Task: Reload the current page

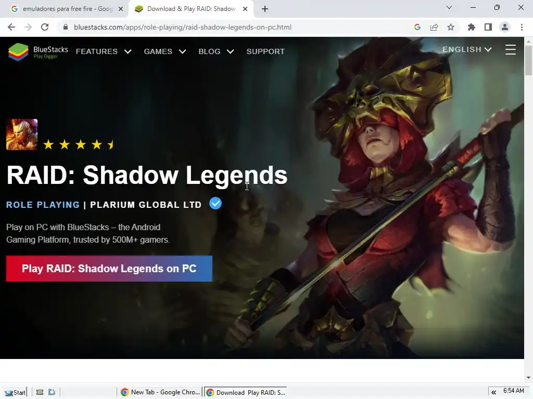Action: pos(45,27)
